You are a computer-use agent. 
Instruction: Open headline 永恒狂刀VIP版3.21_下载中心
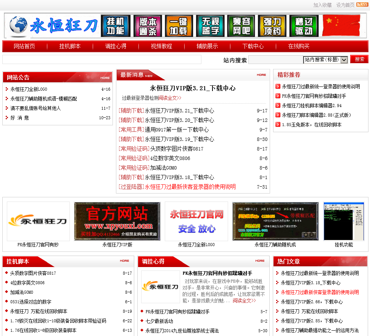click(193, 88)
